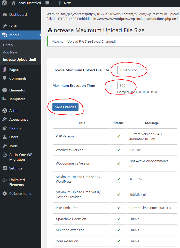Click the Plugins plug icon
The image size is (180, 248).
pos(5,128)
